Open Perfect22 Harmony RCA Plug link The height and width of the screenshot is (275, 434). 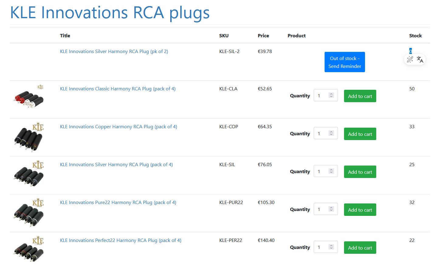(121, 240)
